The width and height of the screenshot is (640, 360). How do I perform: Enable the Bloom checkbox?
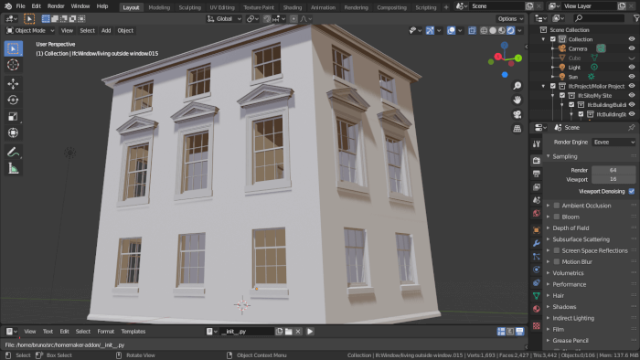coord(556,217)
